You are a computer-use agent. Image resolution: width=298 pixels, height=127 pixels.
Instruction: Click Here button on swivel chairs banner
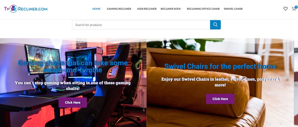220,99
